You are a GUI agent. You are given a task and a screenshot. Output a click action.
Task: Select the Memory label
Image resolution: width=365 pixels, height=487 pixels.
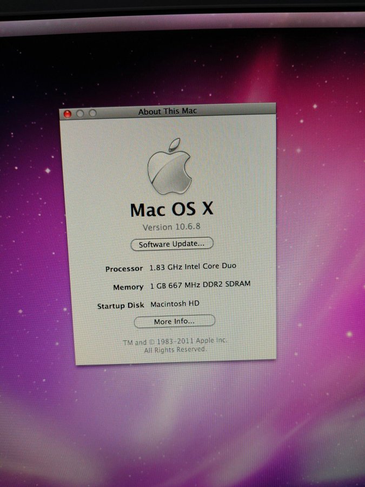pyautogui.click(x=128, y=287)
